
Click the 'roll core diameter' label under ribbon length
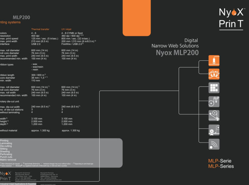(9, 90)
